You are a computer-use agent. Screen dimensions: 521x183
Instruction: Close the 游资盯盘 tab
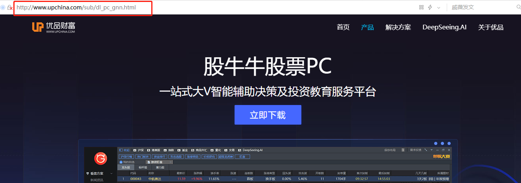pos(171,162)
